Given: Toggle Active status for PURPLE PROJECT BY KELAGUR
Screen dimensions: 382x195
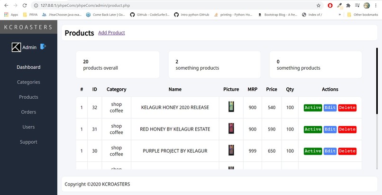Looking at the screenshot, I should tap(313, 151).
